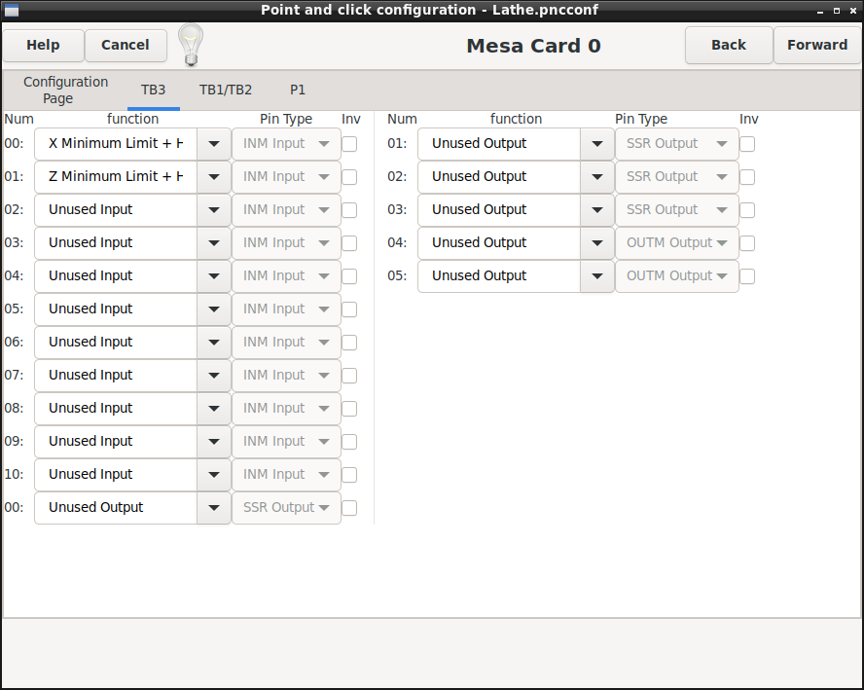Check the Inv box for input 05

pos(349,309)
